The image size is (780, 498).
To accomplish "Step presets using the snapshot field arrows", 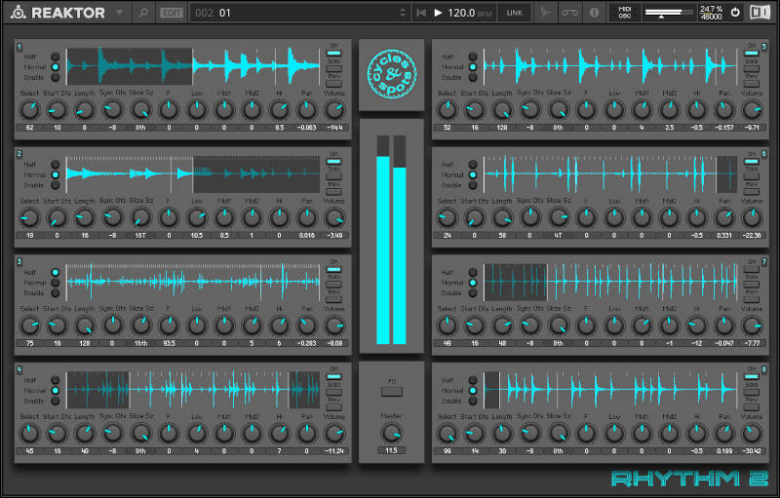I will tap(403, 13).
